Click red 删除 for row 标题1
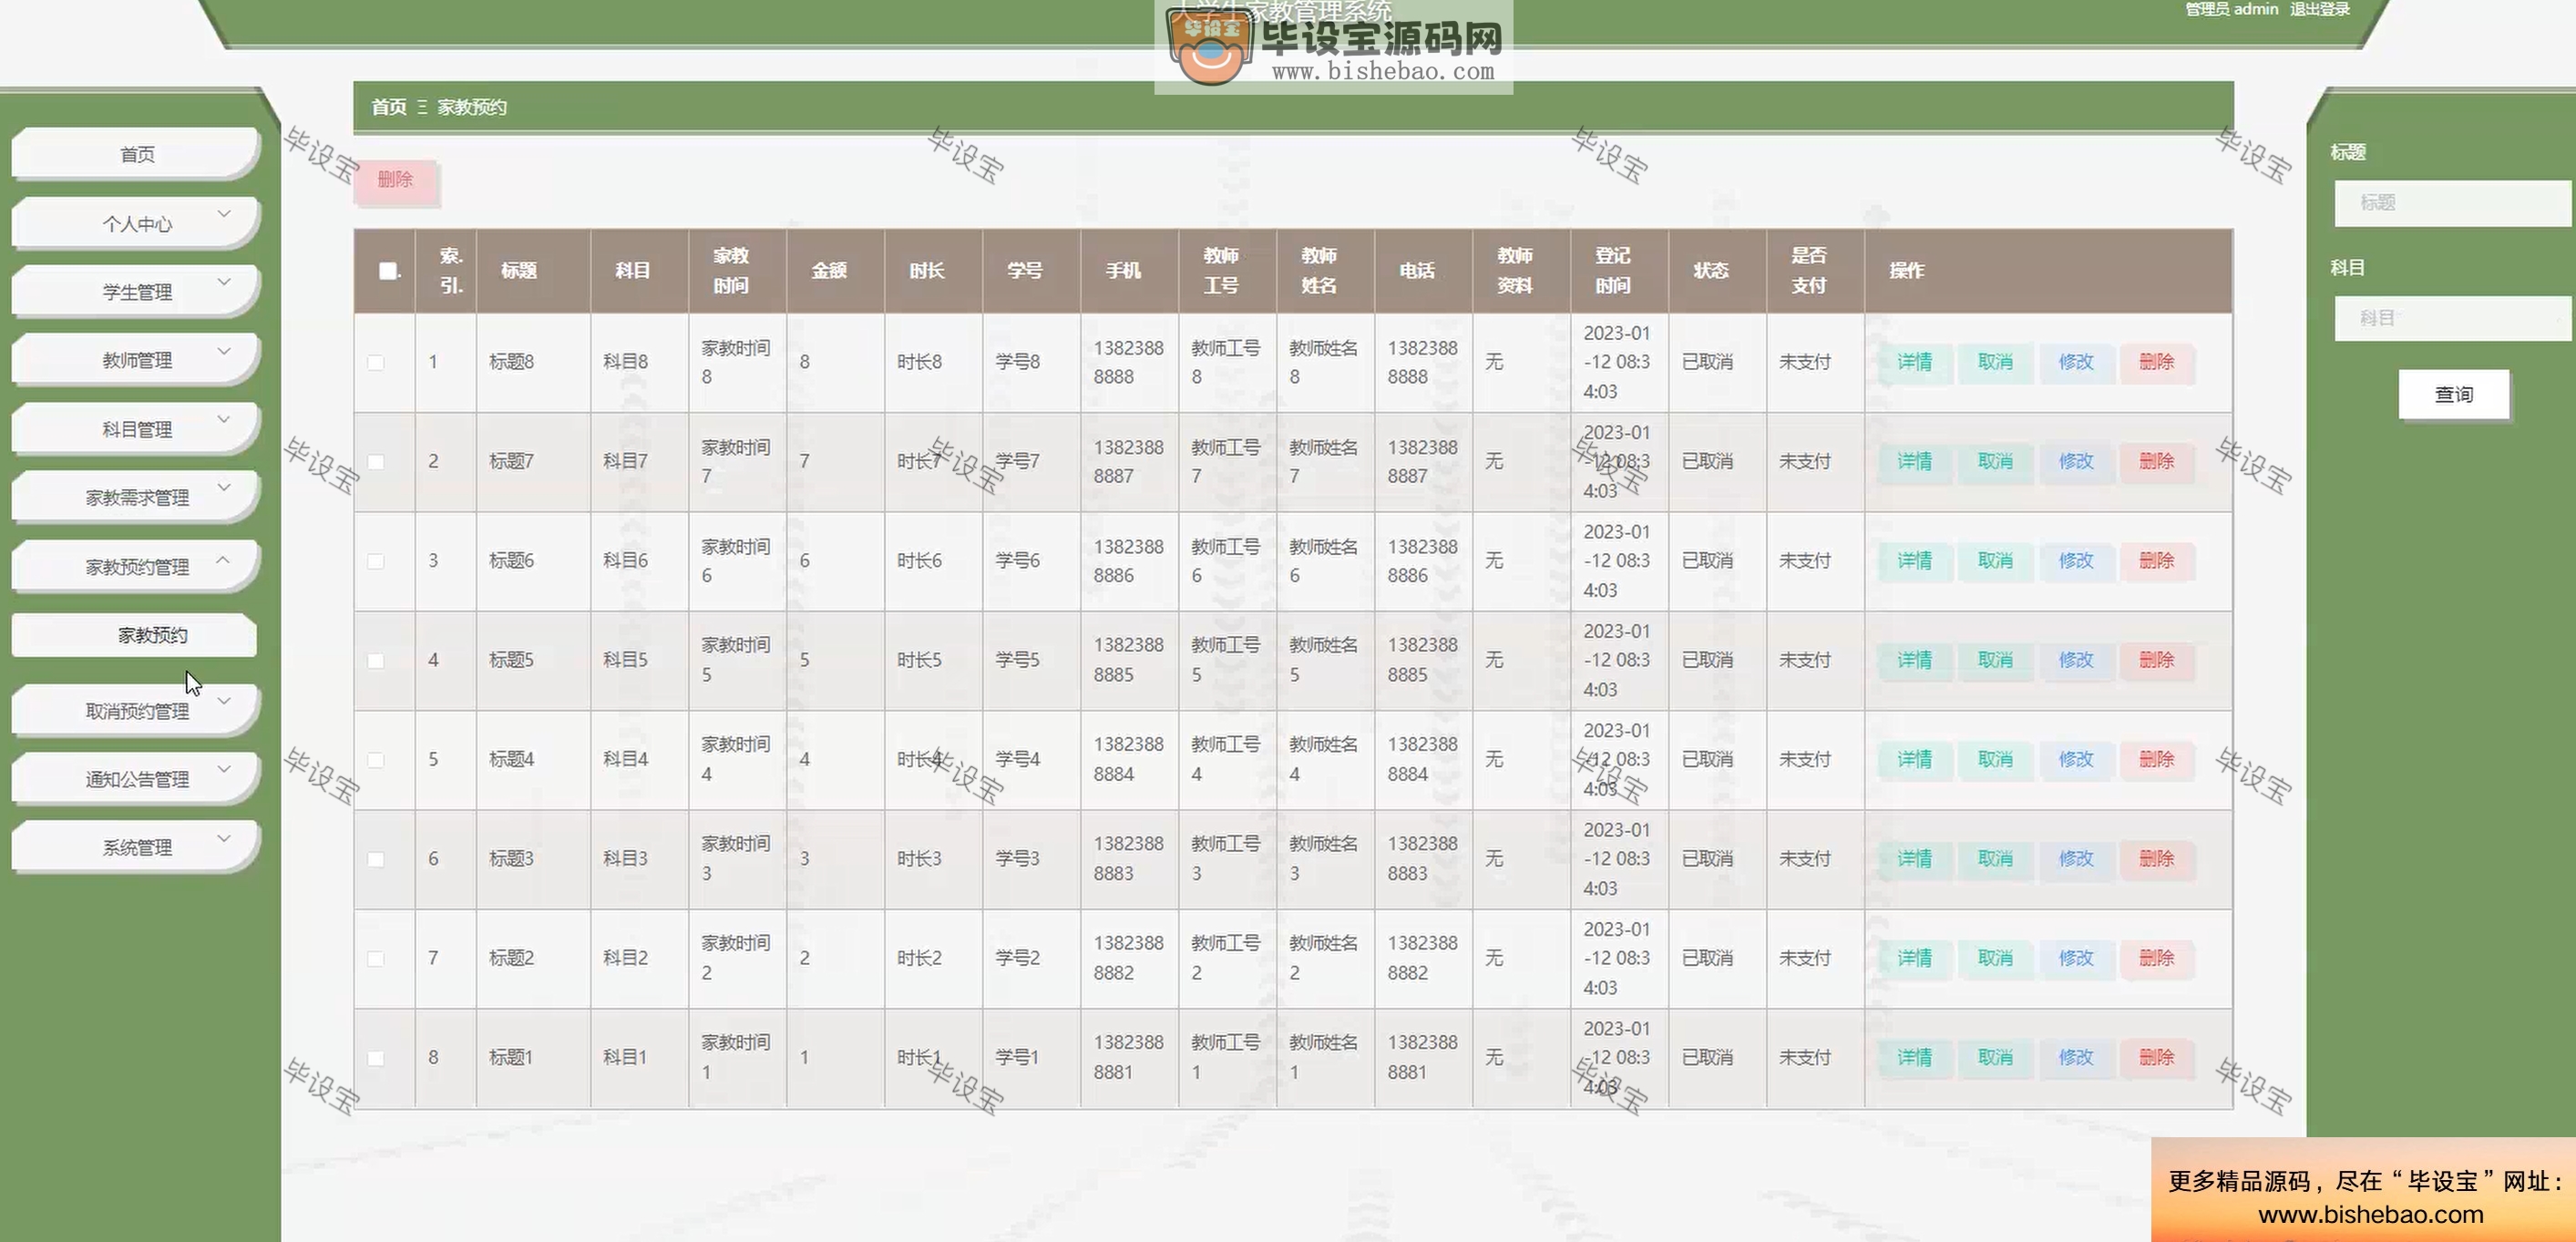 point(2157,1057)
